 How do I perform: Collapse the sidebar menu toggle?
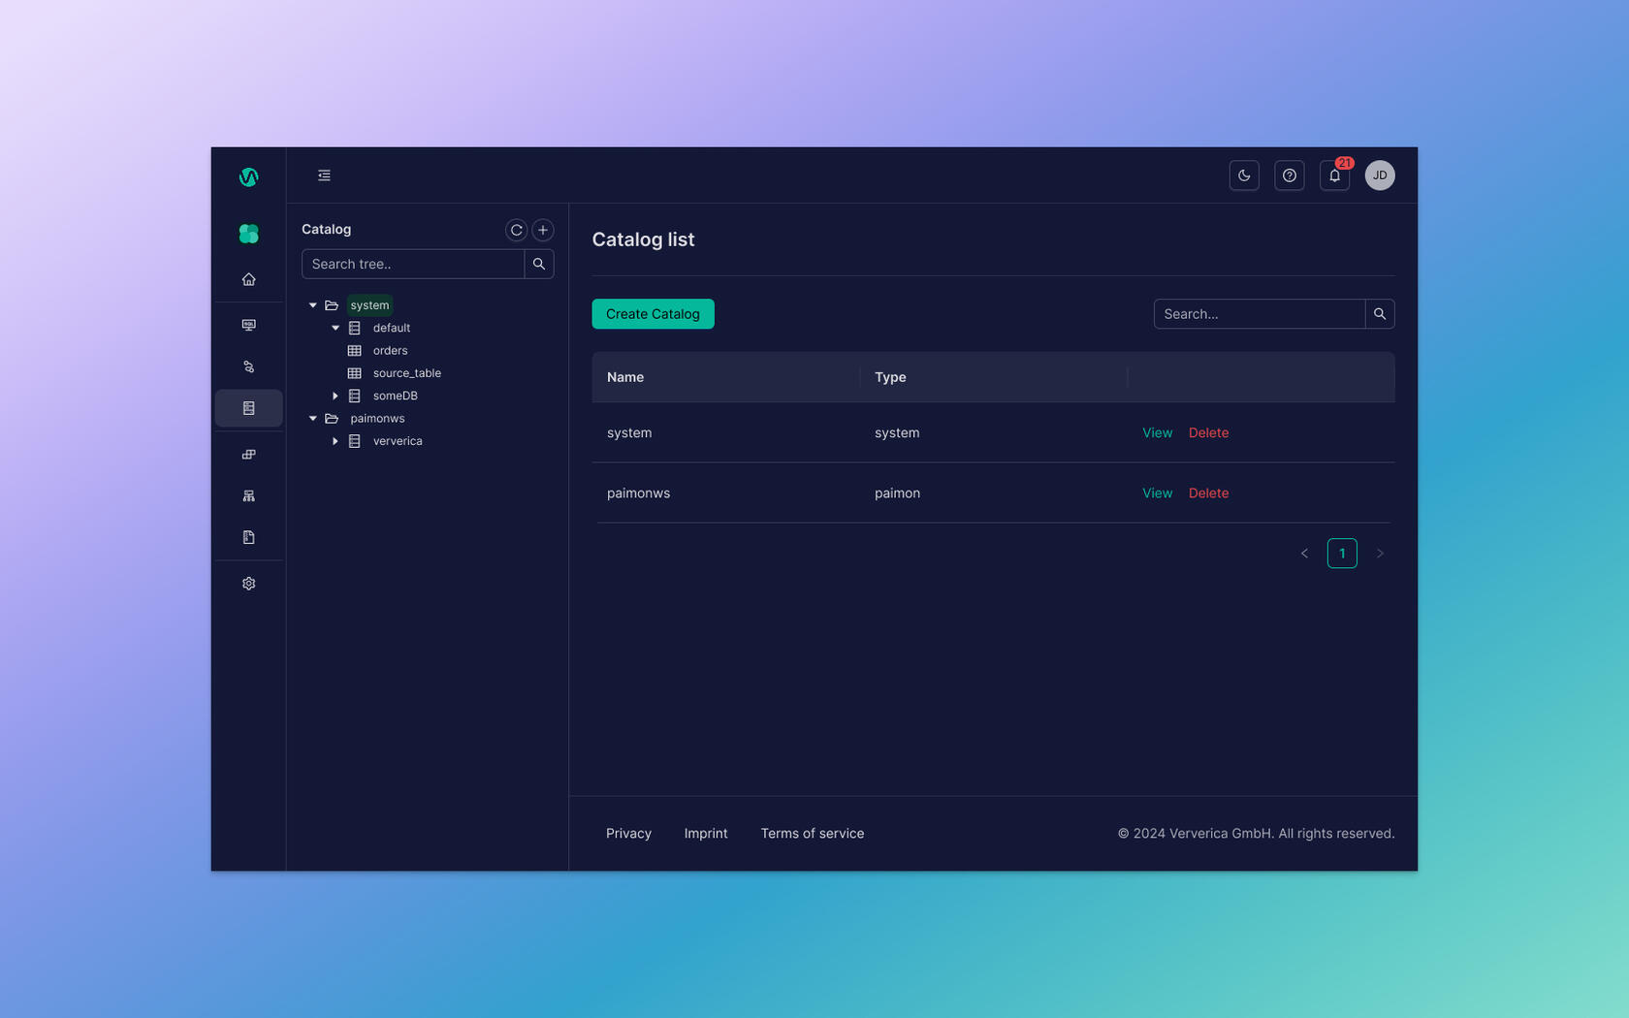point(324,175)
